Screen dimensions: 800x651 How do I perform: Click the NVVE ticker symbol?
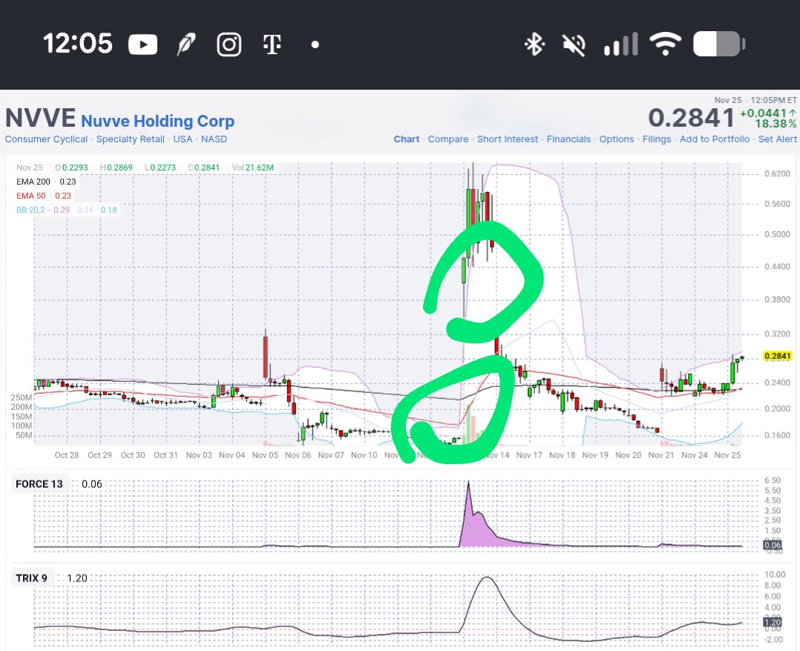click(40, 119)
